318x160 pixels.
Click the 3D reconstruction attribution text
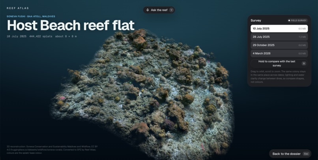pyautogui.click(x=52, y=150)
